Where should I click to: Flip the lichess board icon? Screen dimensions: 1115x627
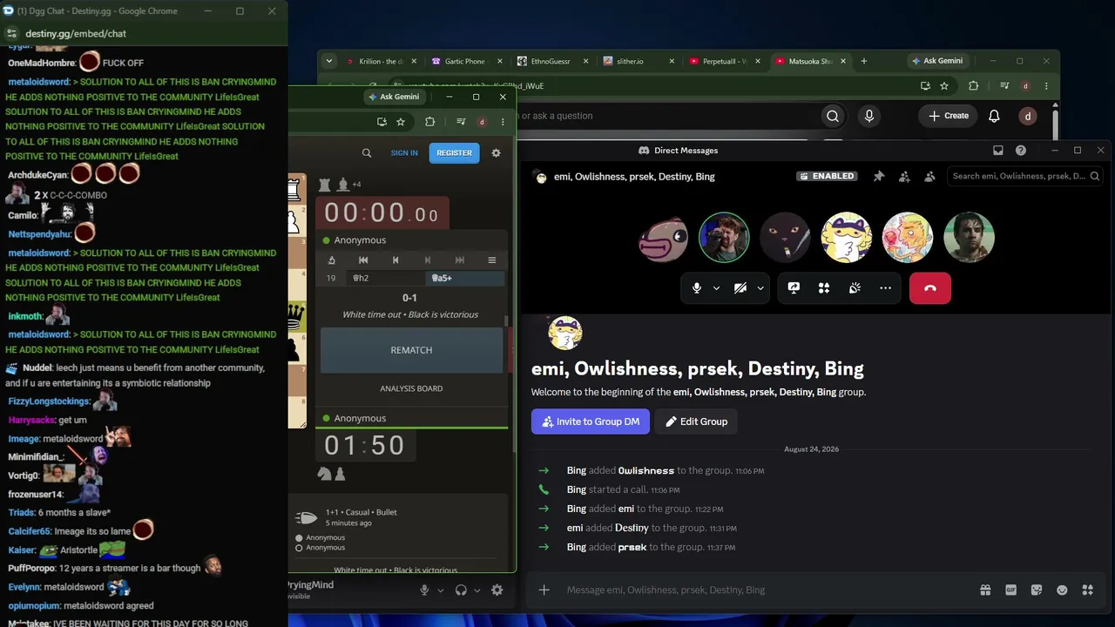coord(332,260)
